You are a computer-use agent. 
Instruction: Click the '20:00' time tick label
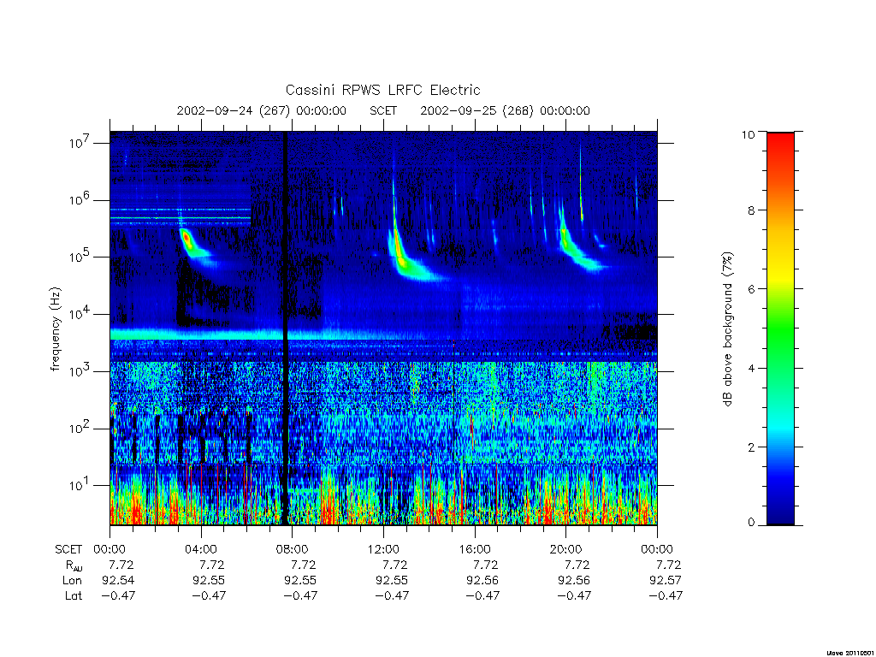pos(566,549)
